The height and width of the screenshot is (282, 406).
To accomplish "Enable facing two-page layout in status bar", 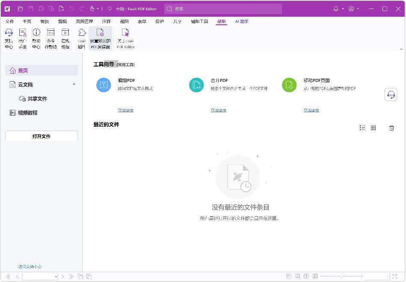I will [x=306, y=276].
